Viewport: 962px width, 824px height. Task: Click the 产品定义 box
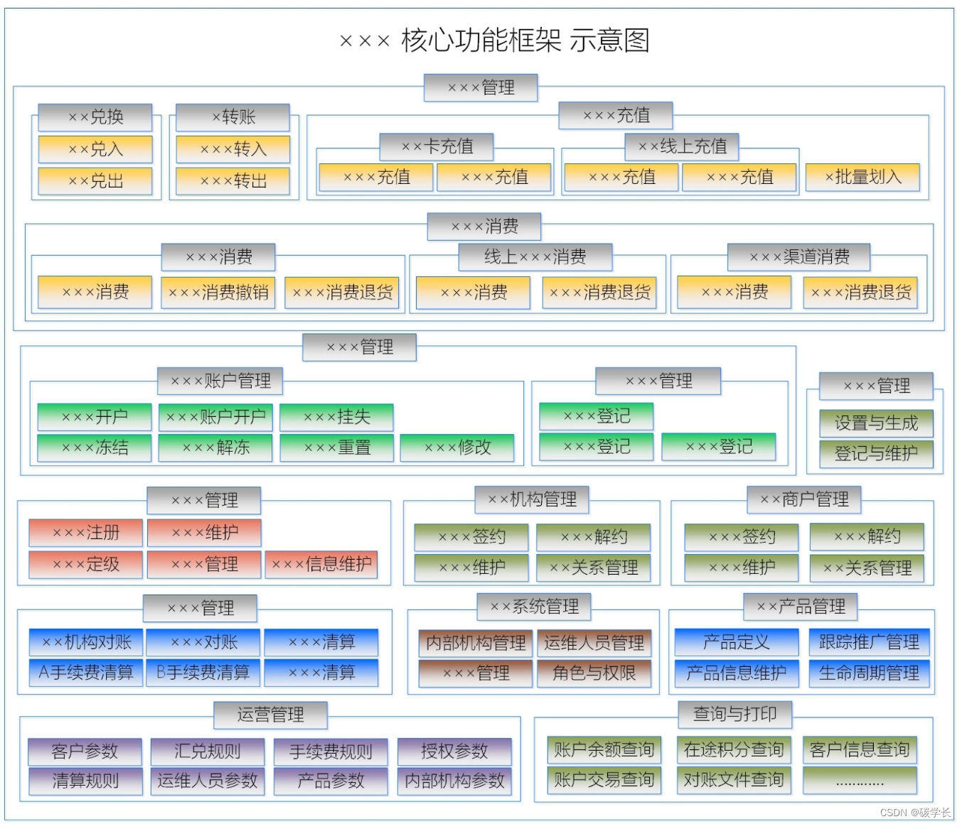click(x=737, y=643)
